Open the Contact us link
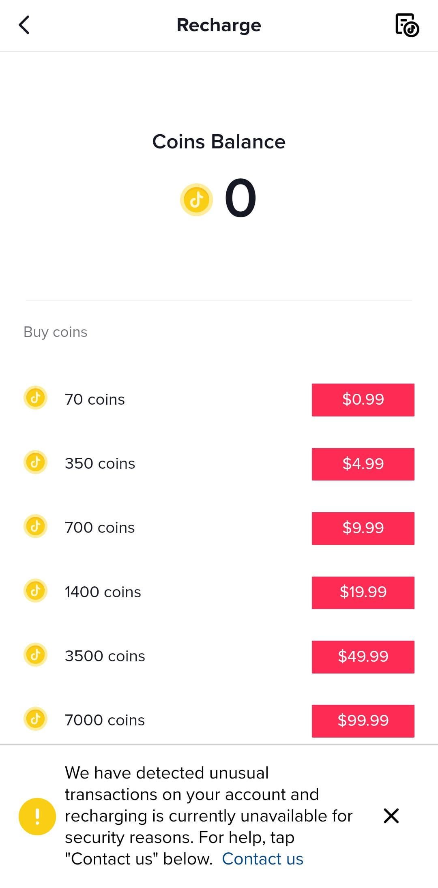438x888 pixels. coord(262,859)
